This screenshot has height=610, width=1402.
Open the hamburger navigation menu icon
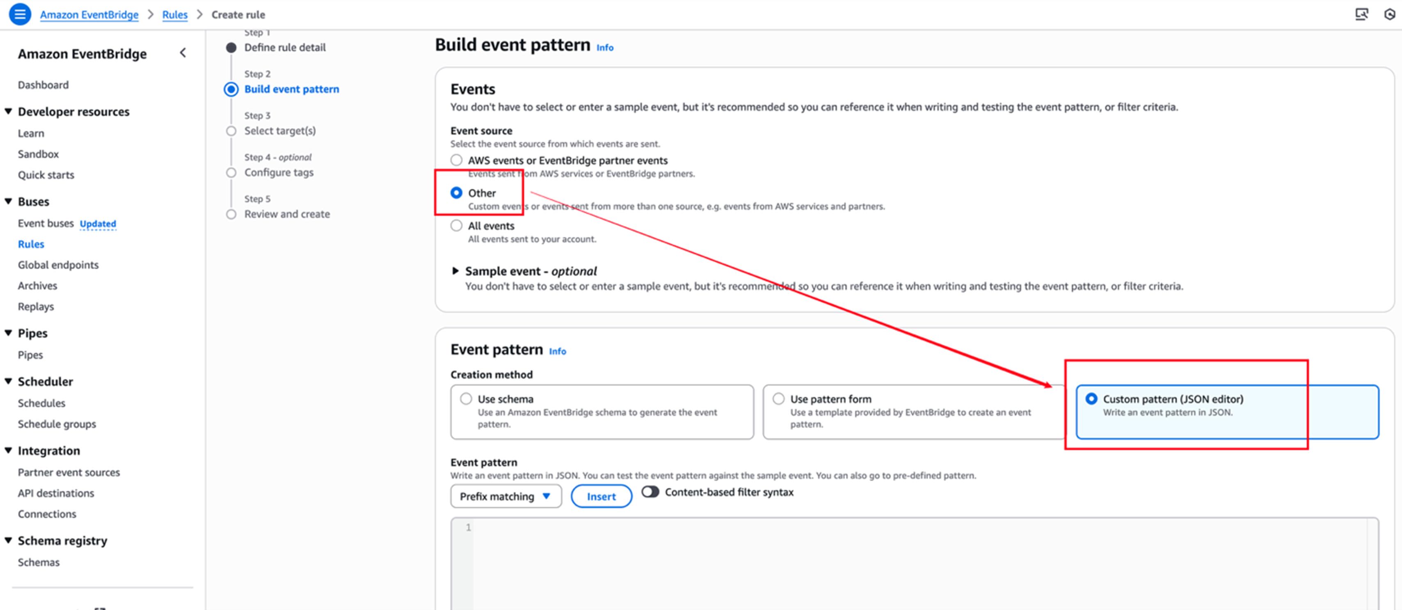coord(20,14)
